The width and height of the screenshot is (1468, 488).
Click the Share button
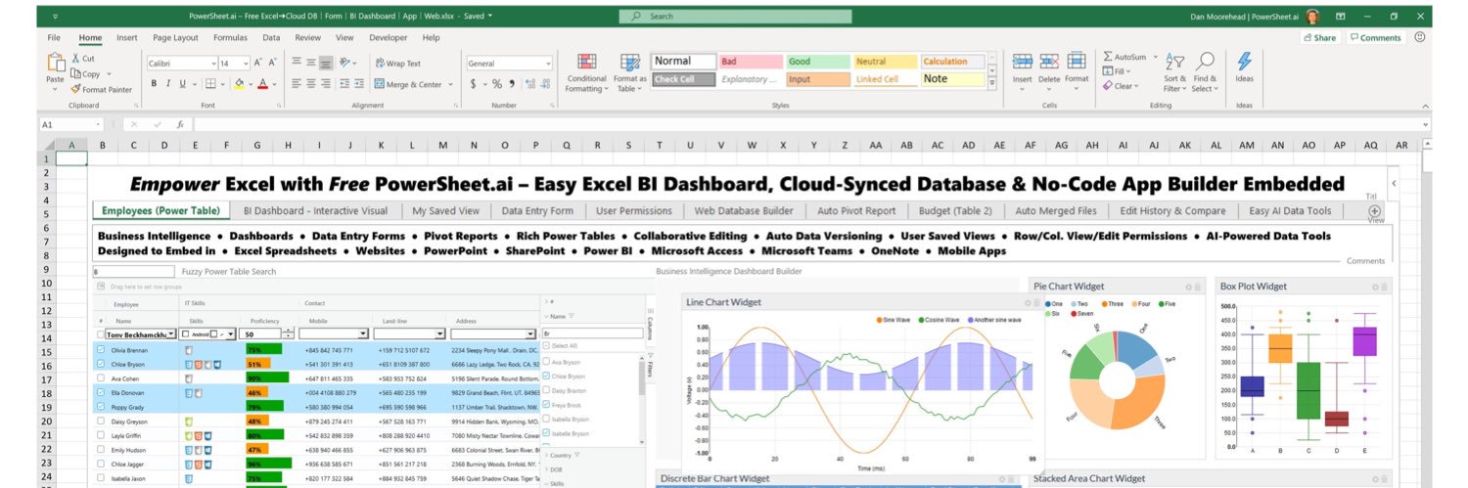1319,37
